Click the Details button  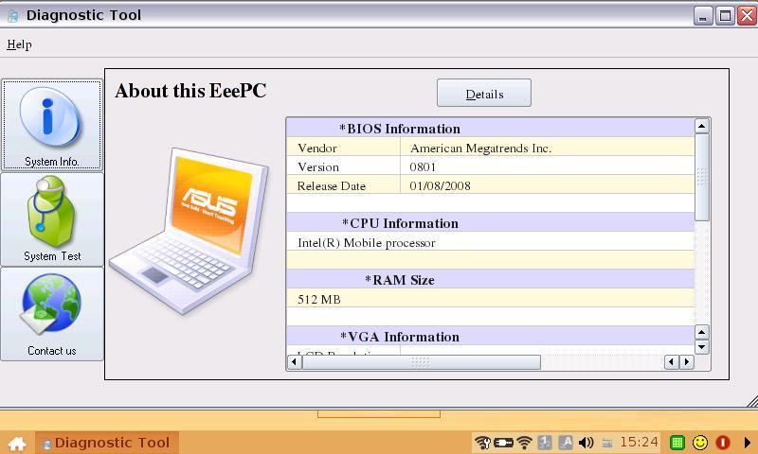click(484, 93)
